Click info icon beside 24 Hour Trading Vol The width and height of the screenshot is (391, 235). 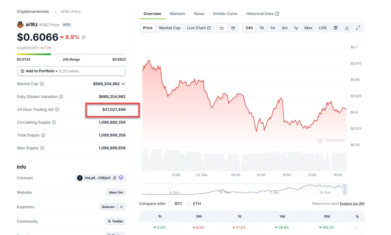coord(57,109)
